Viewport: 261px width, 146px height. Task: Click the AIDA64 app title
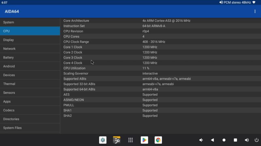point(12,11)
